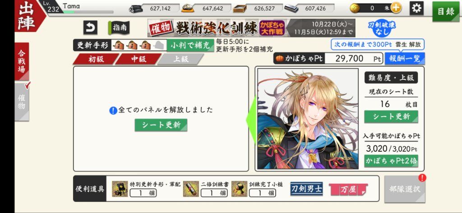Expand the 万屋 shop button
Screen dimensions: 462x213
(x=348, y=190)
